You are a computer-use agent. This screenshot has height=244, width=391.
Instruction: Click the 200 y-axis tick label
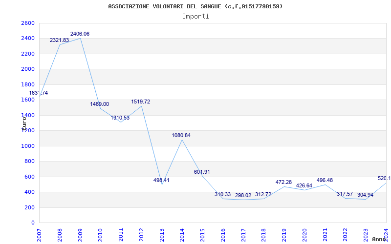pos(29,207)
